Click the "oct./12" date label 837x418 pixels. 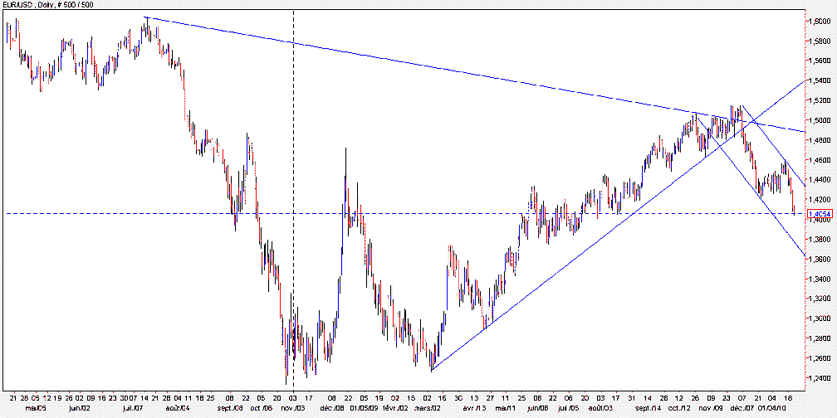coord(680,408)
